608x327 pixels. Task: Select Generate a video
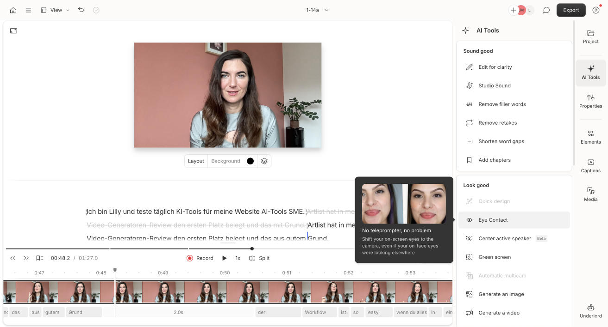tap(514, 313)
